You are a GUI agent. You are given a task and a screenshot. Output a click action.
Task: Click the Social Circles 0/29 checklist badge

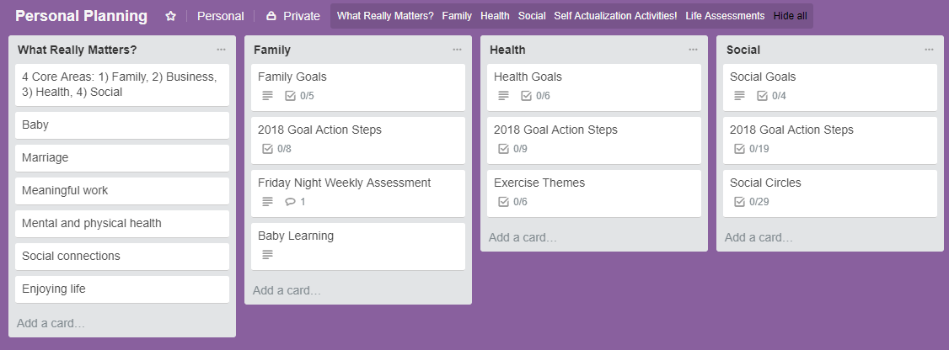(x=751, y=202)
